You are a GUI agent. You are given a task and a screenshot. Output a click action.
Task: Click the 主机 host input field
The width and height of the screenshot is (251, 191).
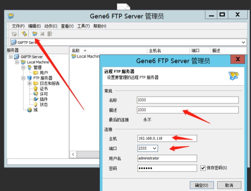[167, 138]
